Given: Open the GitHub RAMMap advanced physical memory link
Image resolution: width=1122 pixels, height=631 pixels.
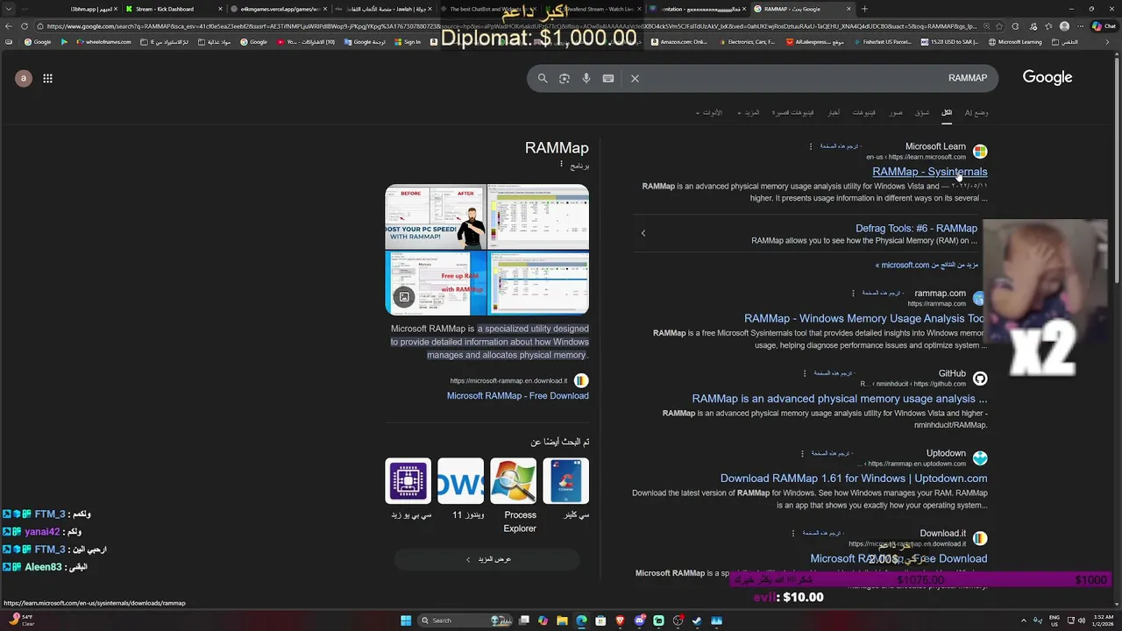Looking at the screenshot, I should 840,398.
